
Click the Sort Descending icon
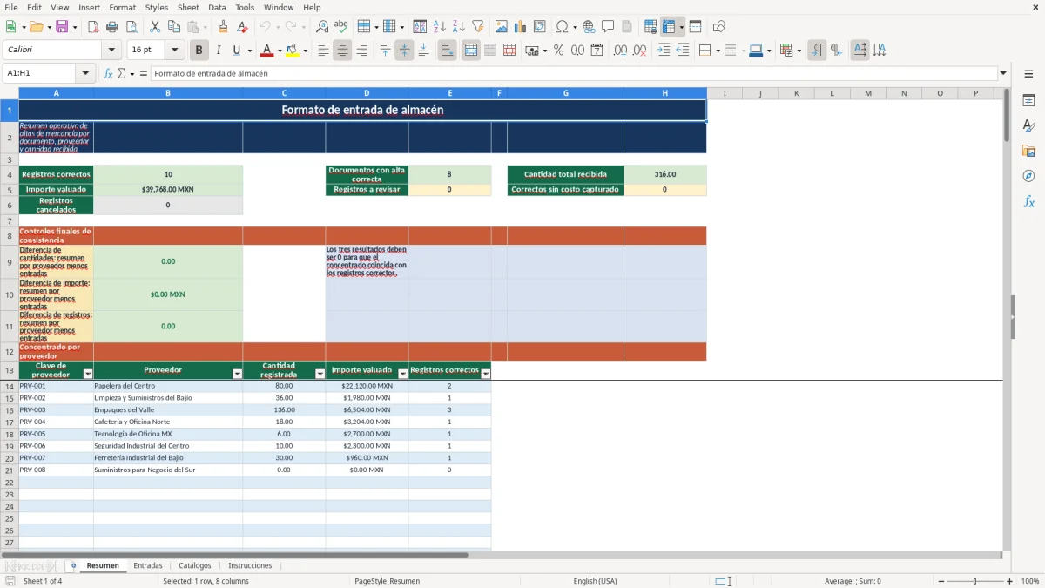[x=459, y=27]
